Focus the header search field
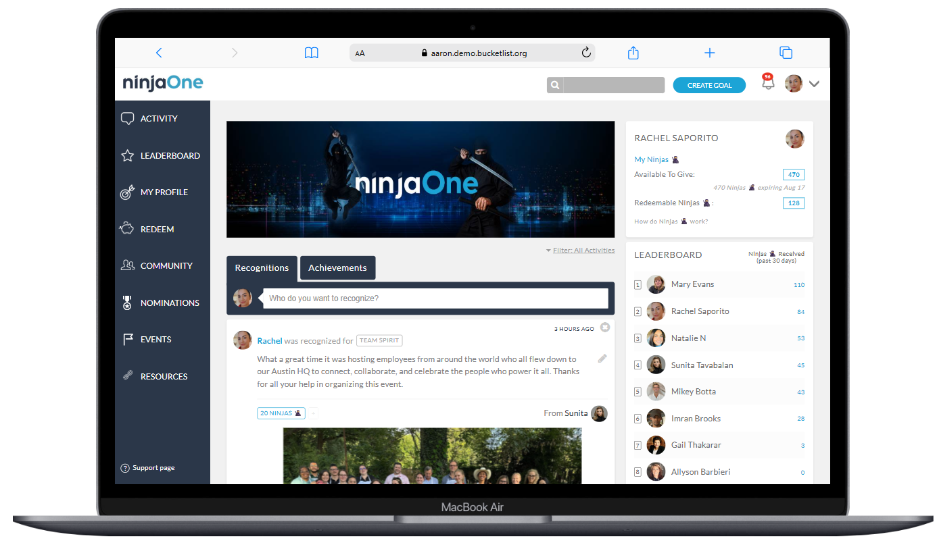 point(614,85)
